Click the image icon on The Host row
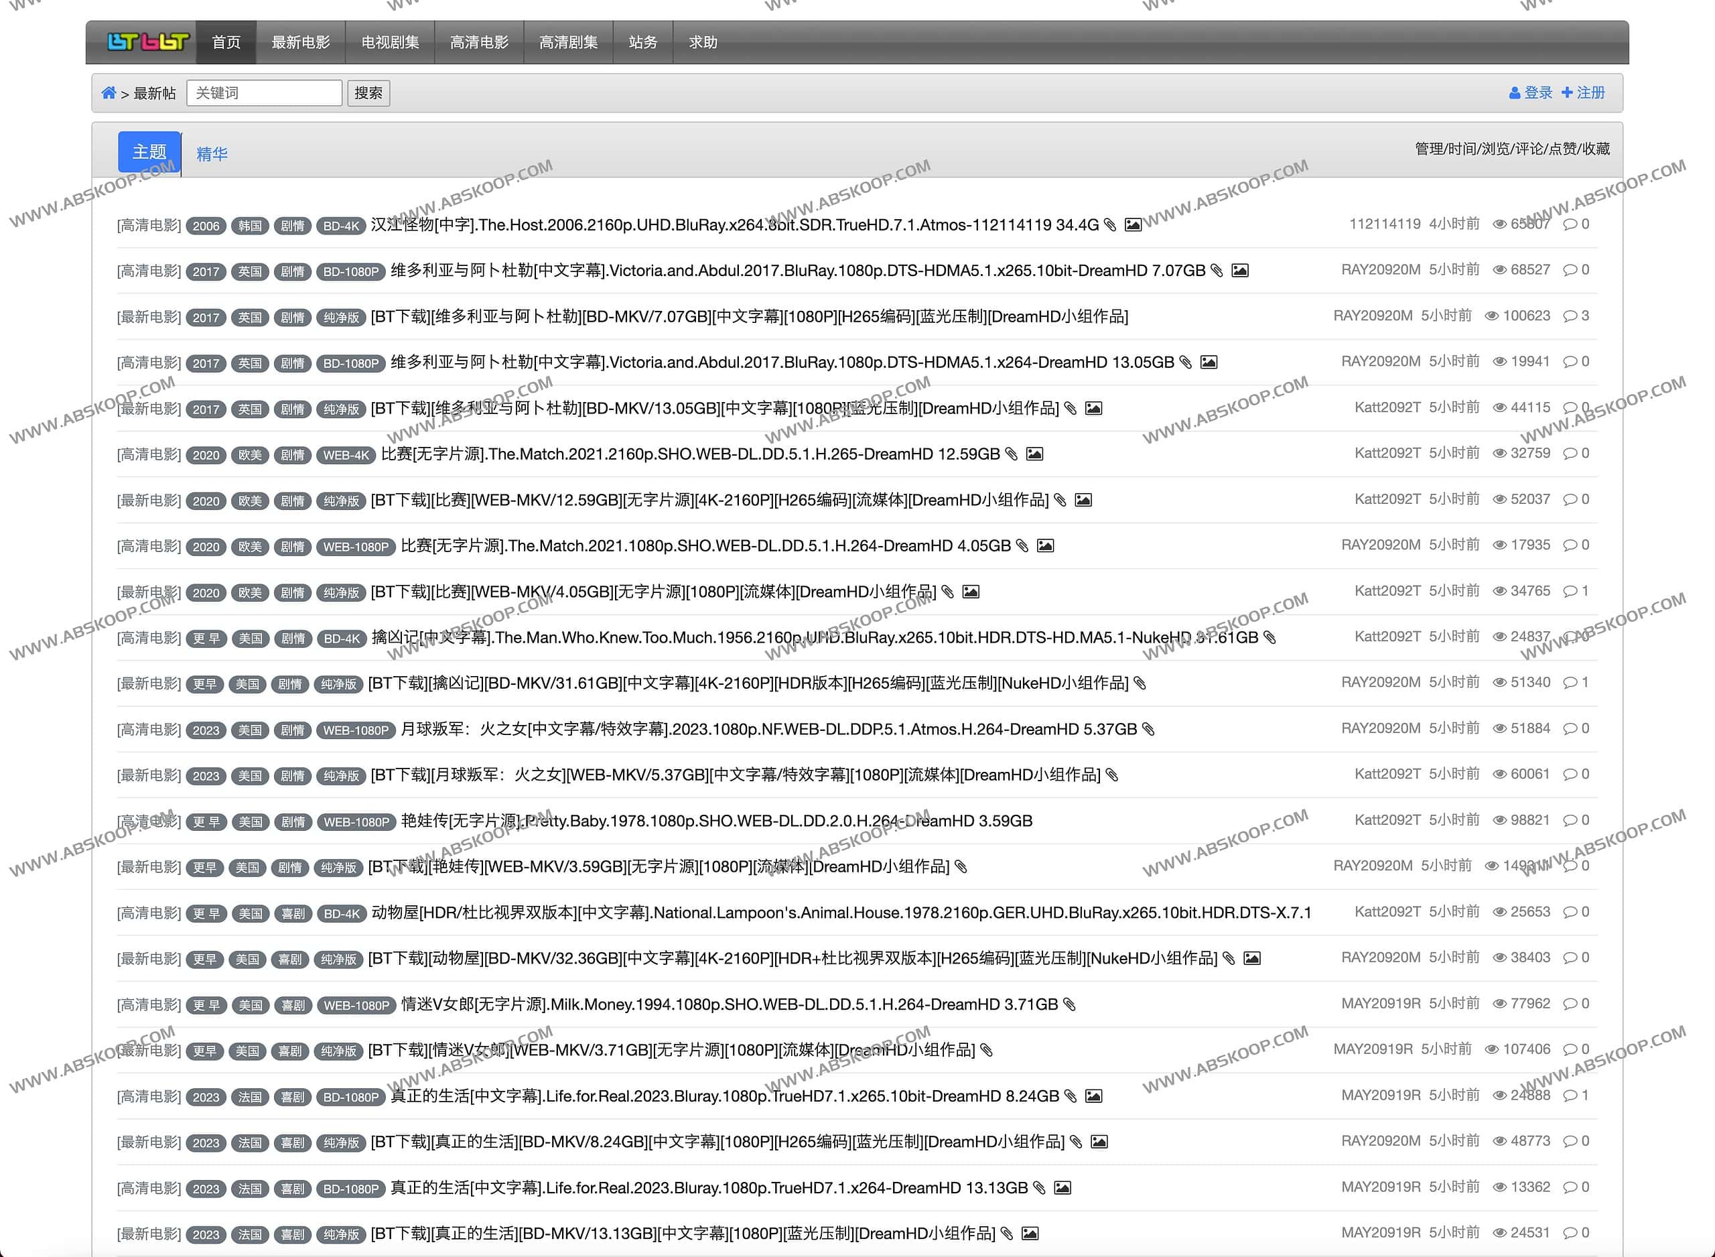This screenshot has width=1715, height=1257. pyautogui.click(x=1132, y=224)
